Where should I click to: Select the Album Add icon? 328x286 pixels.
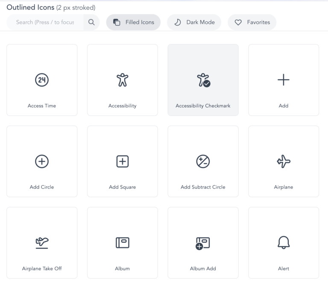[203, 242]
